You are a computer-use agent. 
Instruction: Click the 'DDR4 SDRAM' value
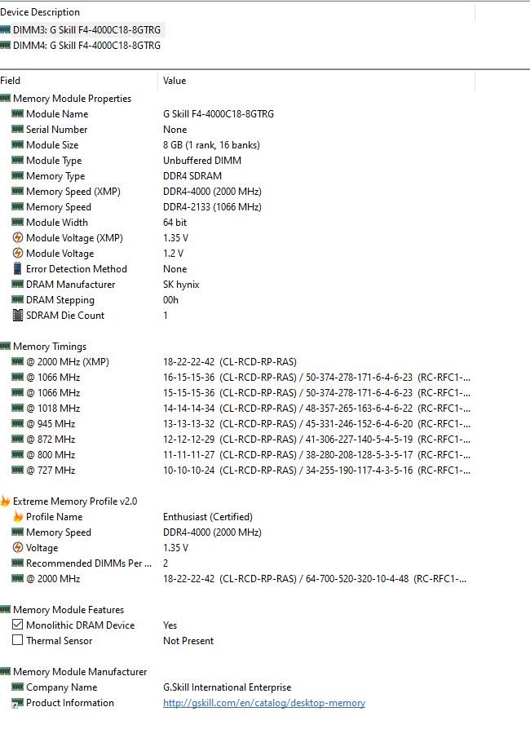192,176
